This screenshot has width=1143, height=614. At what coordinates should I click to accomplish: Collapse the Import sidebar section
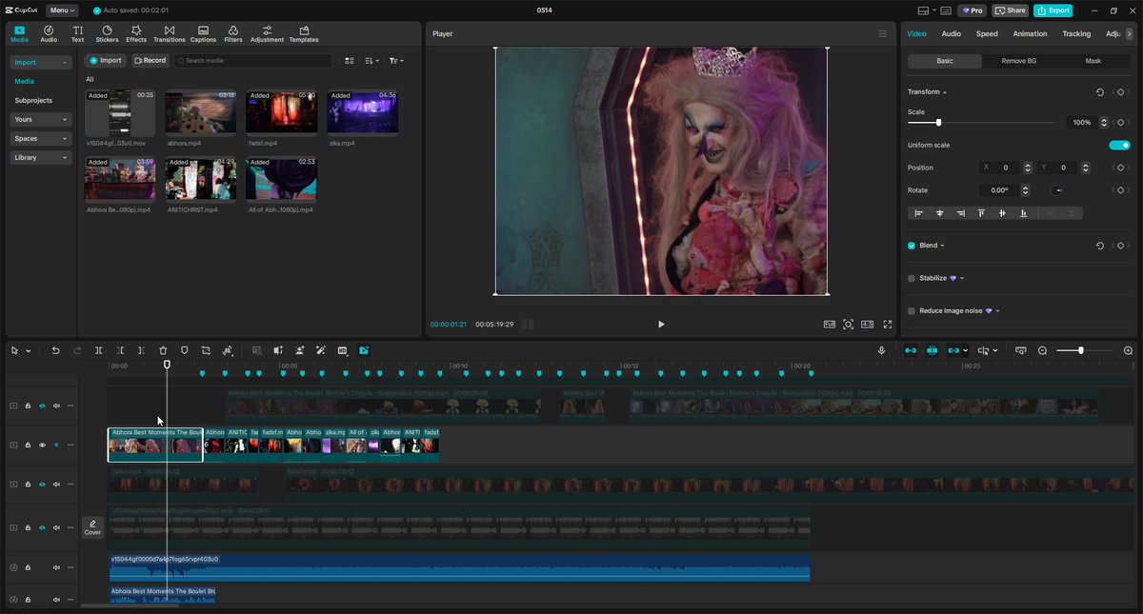[x=41, y=62]
